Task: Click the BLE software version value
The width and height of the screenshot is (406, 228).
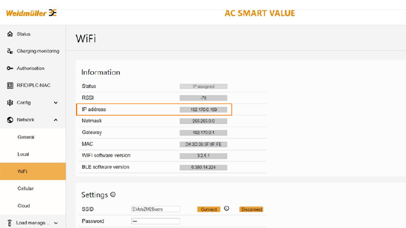Action: tap(204, 167)
